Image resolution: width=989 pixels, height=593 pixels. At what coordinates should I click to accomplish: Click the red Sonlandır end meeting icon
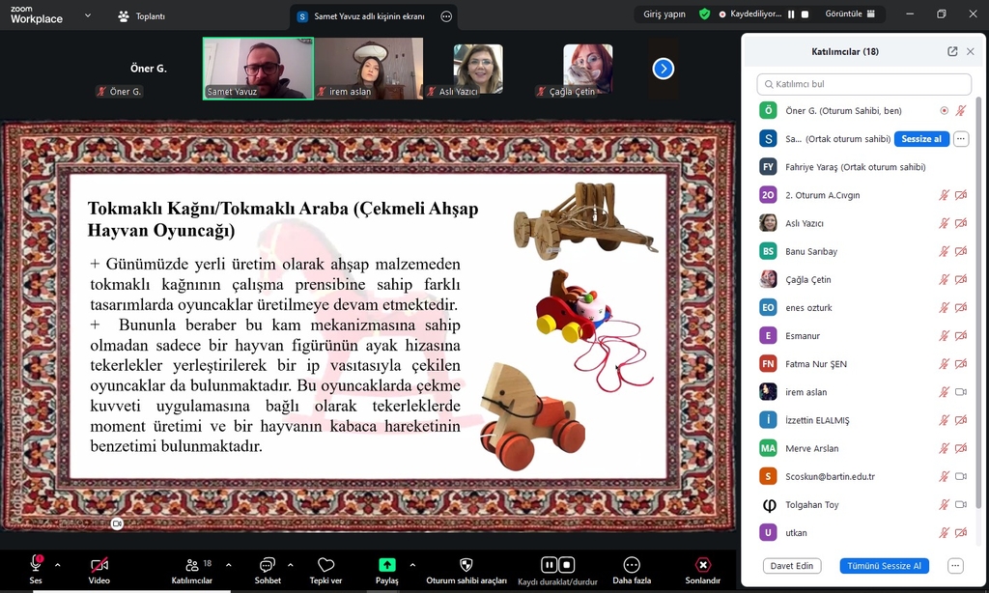pos(702,565)
